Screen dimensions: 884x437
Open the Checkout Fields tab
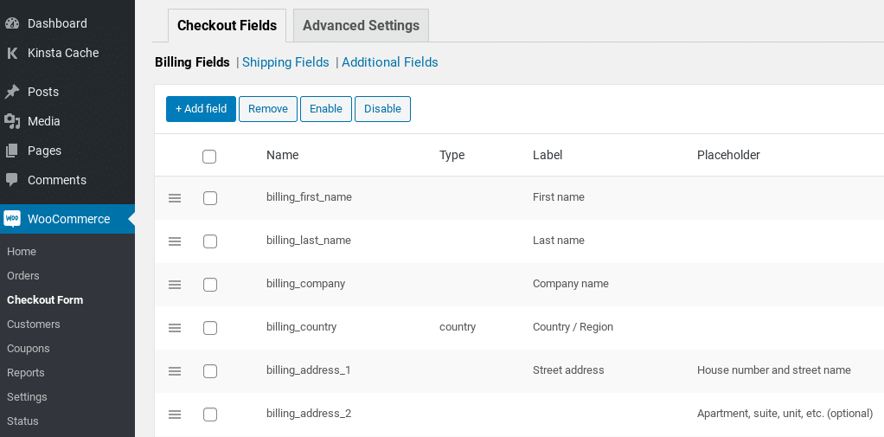tap(227, 25)
